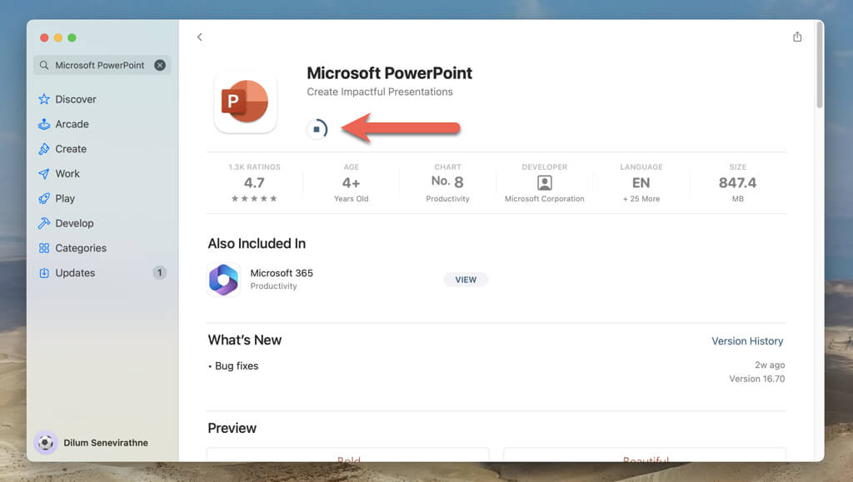853x482 pixels.
Task: Click the Also Included In heading
Action: pos(257,243)
